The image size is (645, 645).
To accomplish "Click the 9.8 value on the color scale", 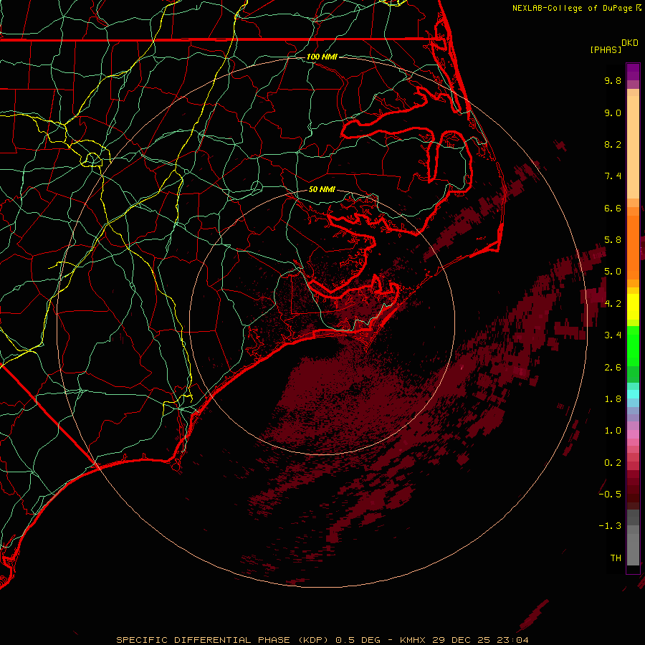I will click(x=613, y=80).
